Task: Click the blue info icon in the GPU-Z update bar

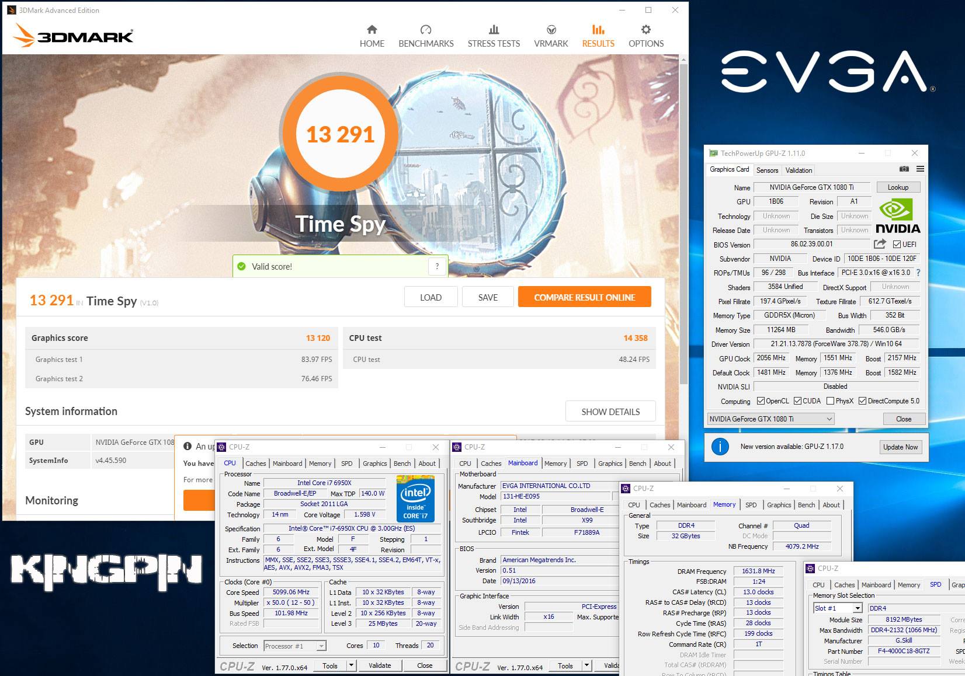Action: click(x=720, y=447)
